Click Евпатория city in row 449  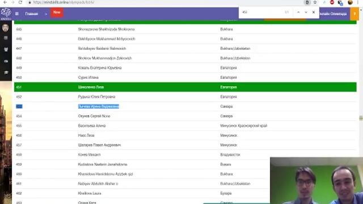(228, 68)
